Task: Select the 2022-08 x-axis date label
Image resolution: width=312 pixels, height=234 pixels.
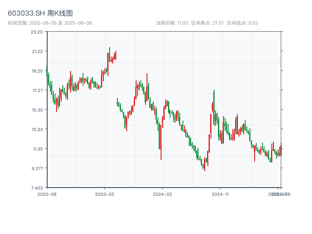Action: click(x=47, y=194)
